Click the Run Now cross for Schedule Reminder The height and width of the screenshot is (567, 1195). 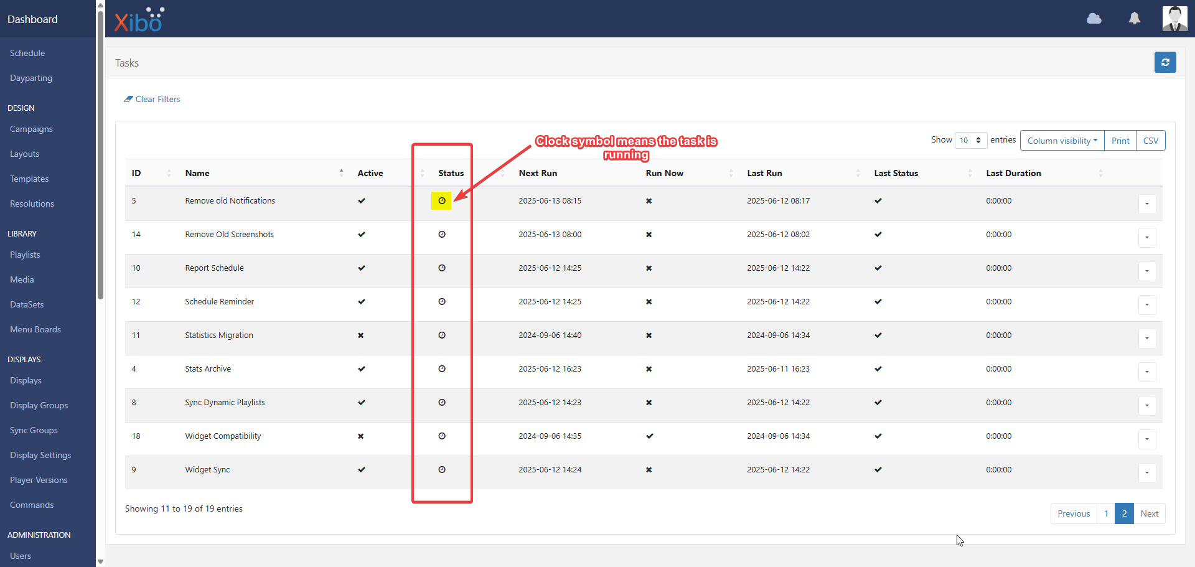coord(649,302)
